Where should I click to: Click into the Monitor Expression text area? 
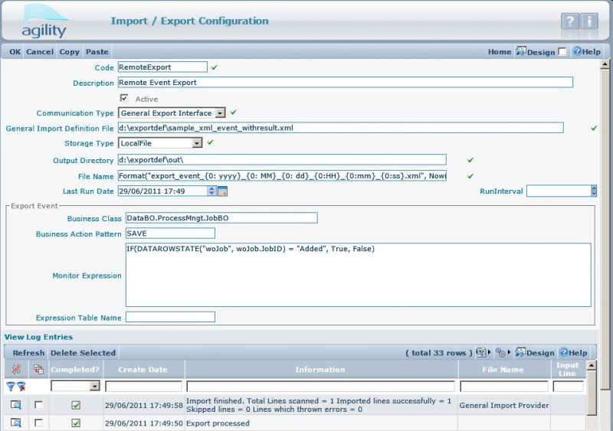(x=358, y=275)
